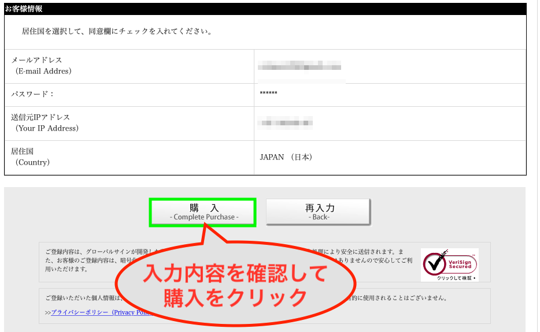Click the 購入 Complete Purchase button
The height and width of the screenshot is (332, 540).
point(202,212)
